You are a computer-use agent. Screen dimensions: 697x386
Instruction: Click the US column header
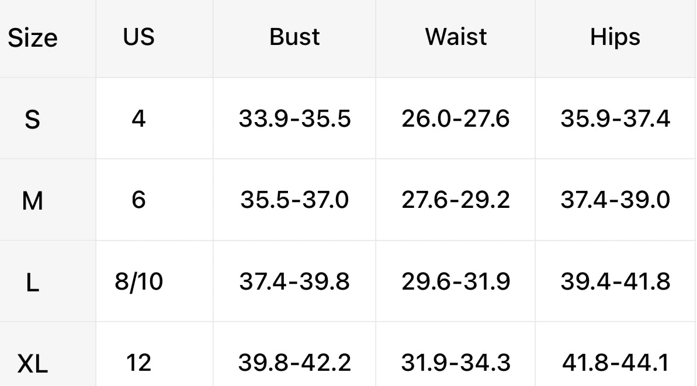[139, 37]
